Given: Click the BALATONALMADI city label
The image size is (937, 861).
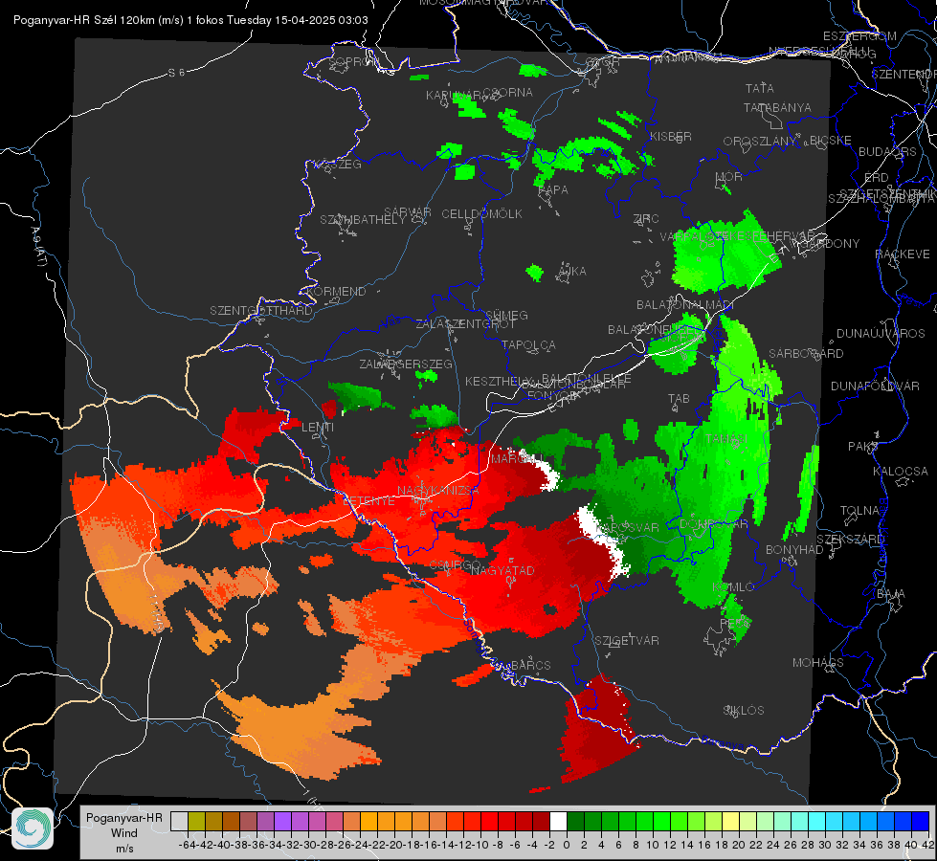Looking at the screenshot, I should click(x=685, y=305).
